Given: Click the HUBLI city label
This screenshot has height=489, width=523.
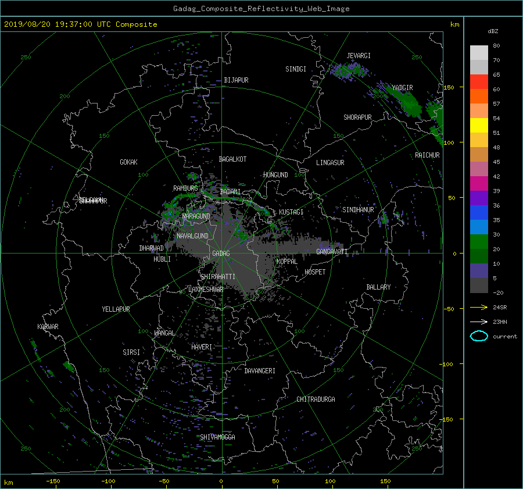Looking at the screenshot, I should [x=162, y=259].
